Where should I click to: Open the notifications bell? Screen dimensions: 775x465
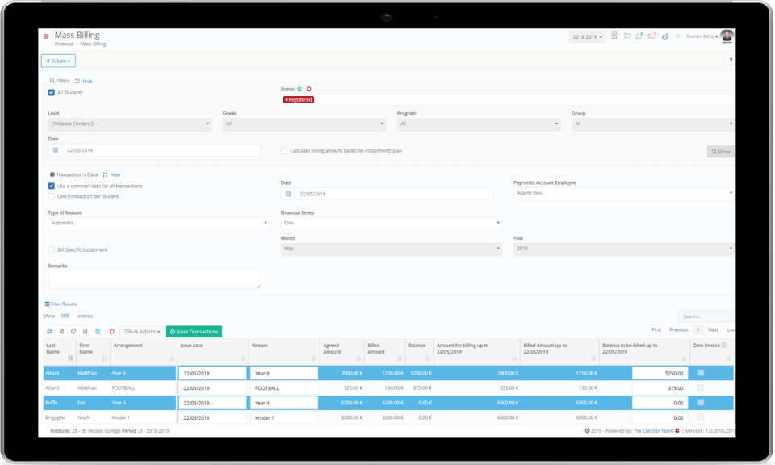pos(639,36)
